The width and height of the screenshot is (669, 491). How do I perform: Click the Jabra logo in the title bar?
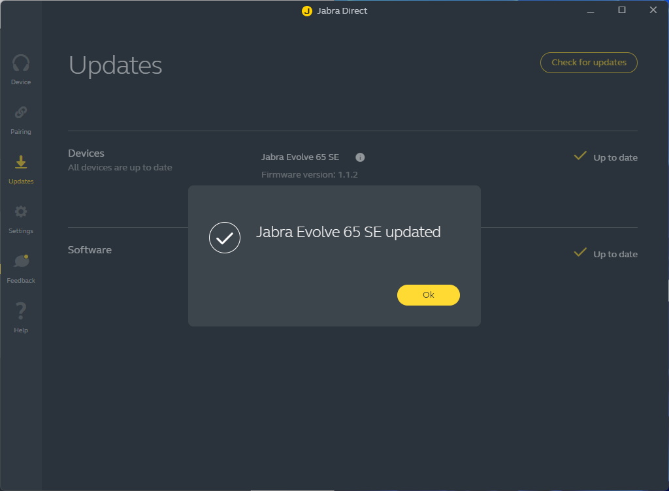point(307,11)
